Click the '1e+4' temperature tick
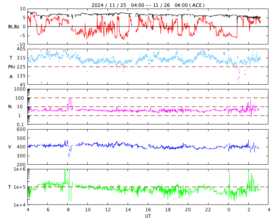Viewport: 274px width, 219px height. (x=20, y=205)
